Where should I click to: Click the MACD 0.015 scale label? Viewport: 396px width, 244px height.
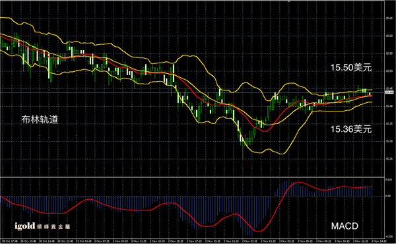point(389,179)
